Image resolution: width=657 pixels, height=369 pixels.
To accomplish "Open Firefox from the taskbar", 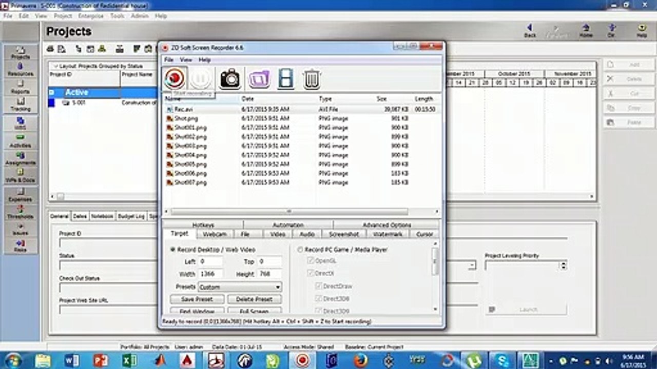I will point(361,360).
